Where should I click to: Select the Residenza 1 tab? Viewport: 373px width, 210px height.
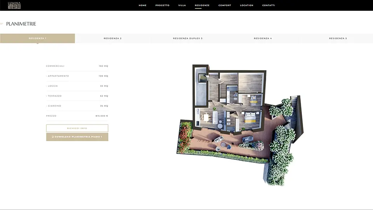[38, 38]
